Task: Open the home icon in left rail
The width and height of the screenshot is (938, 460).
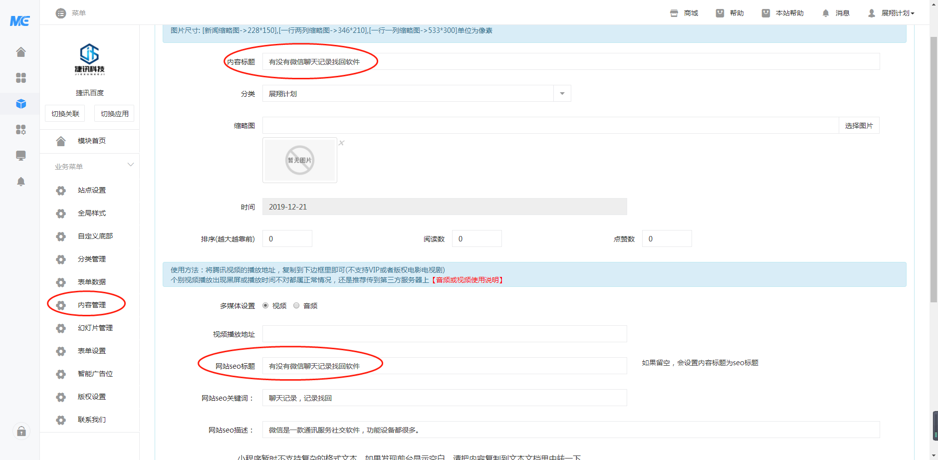Action: (21, 52)
